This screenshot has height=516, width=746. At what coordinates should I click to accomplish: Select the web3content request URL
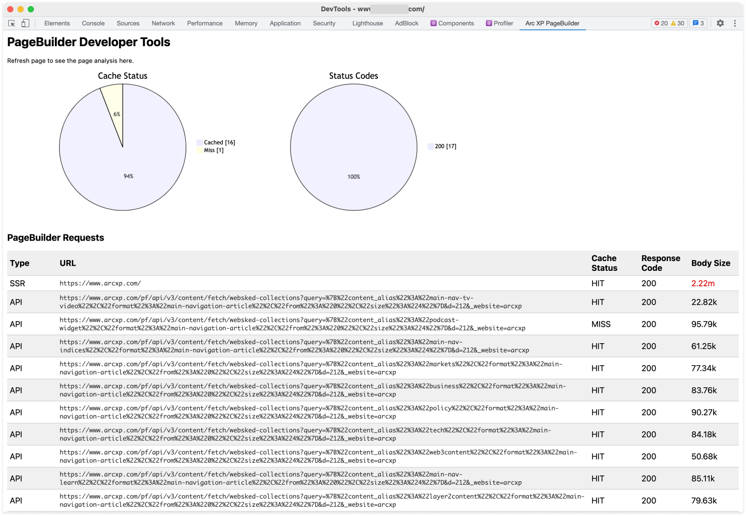[318, 457]
